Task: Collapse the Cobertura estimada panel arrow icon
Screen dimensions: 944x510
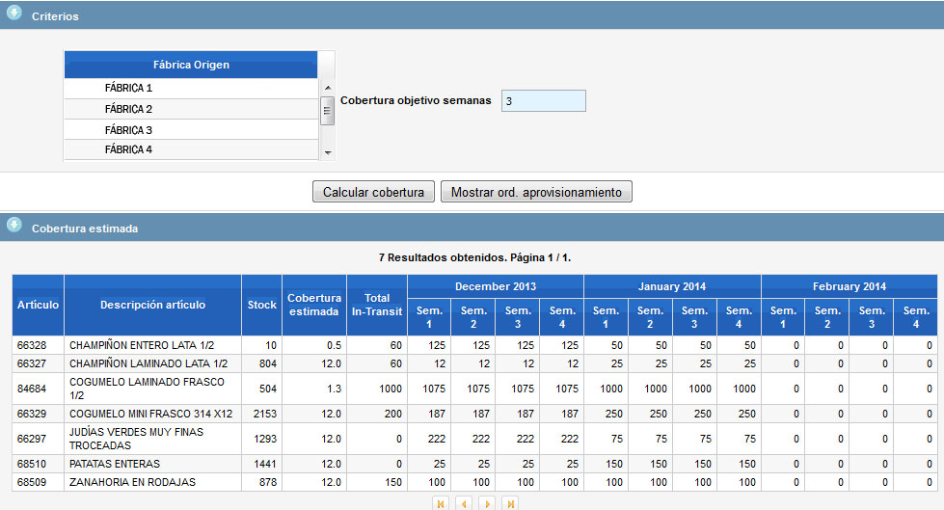Action: click(14, 226)
